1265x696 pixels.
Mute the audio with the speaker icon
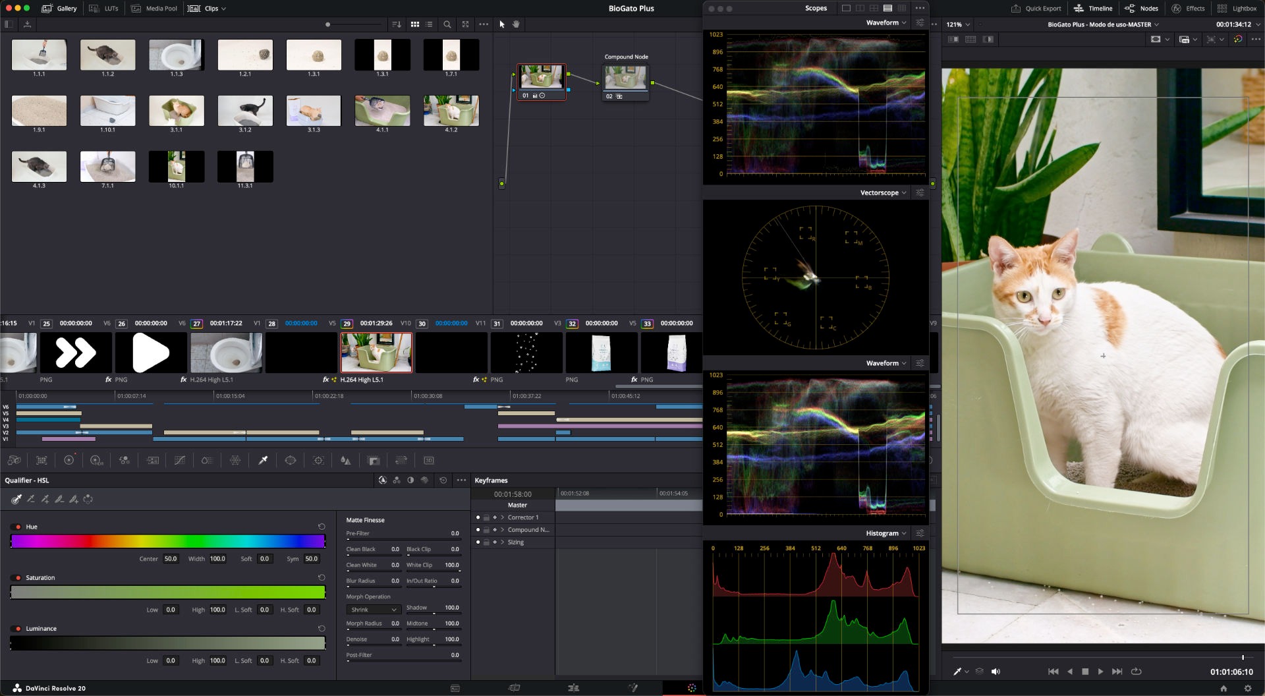click(996, 672)
